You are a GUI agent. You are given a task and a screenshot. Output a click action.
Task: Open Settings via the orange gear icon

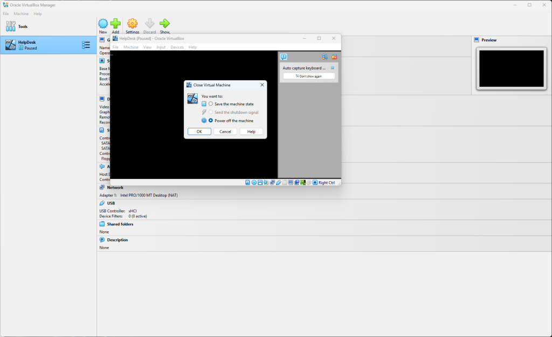point(132,23)
